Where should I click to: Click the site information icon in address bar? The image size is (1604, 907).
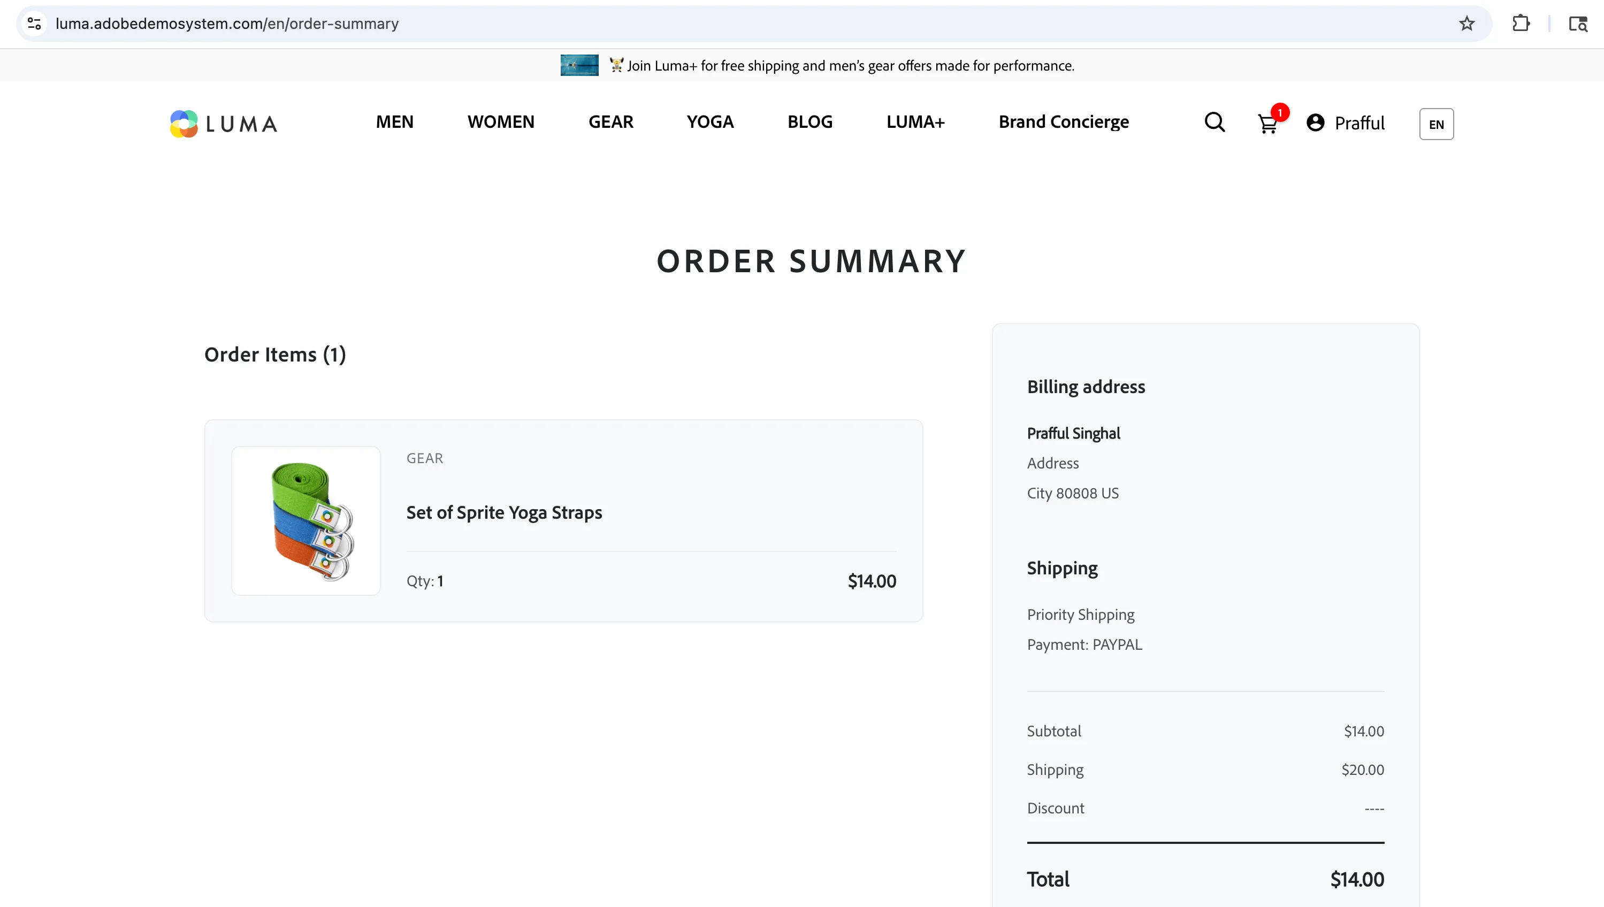coord(34,24)
